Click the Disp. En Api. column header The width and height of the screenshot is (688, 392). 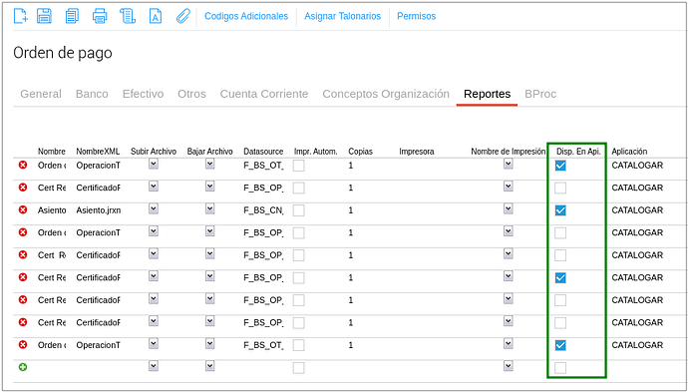pyautogui.click(x=578, y=152)
